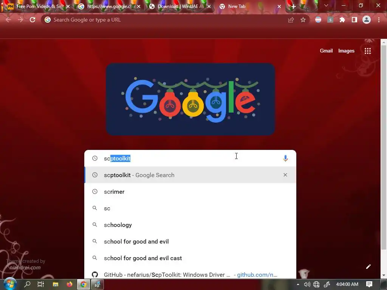Close the New Tab tab
The height and width of the screenshot is (290, 387).
[x=279, y=7]
